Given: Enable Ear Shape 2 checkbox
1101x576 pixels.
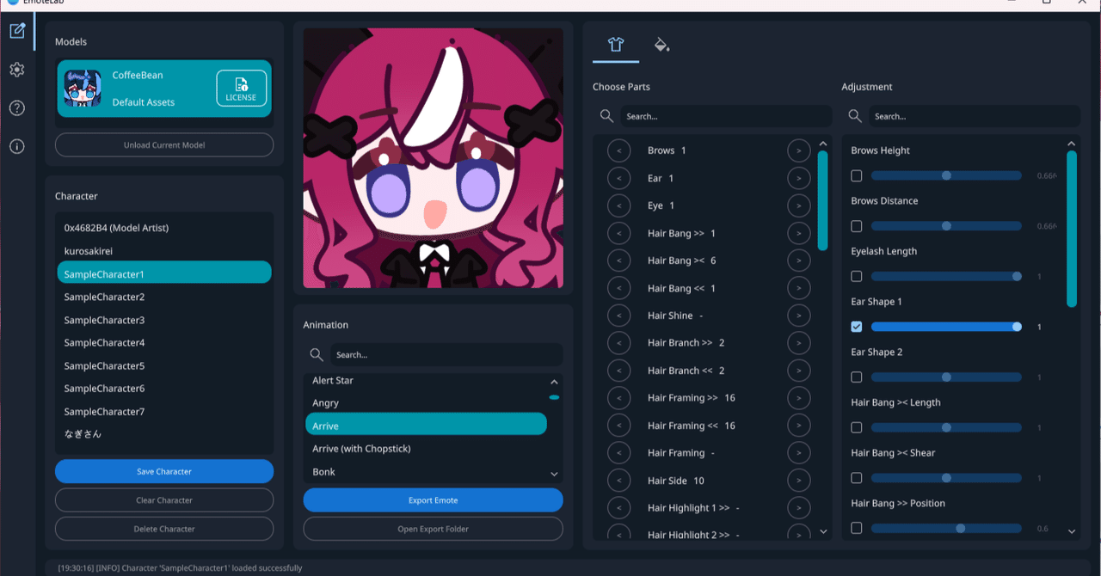Looking at the screenshot, I should point(857,377).
